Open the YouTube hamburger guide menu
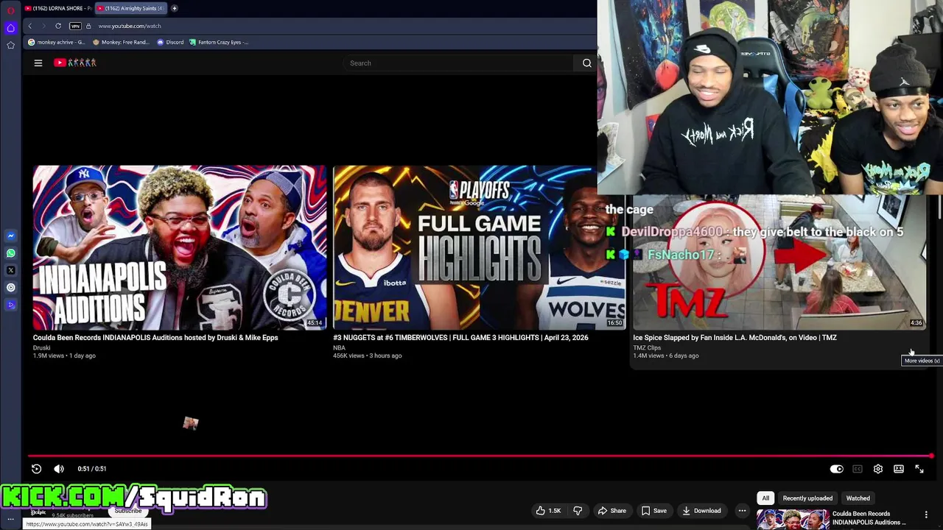Screen dimensions: 943x530 38,63
